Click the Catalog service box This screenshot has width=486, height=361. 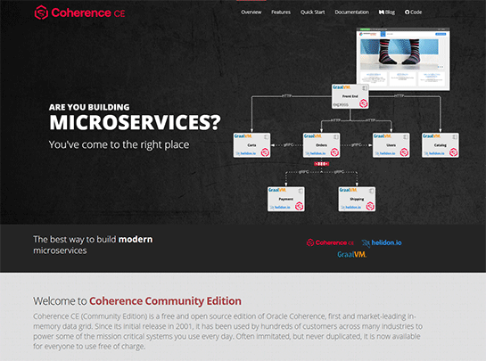tap(441, 145)
